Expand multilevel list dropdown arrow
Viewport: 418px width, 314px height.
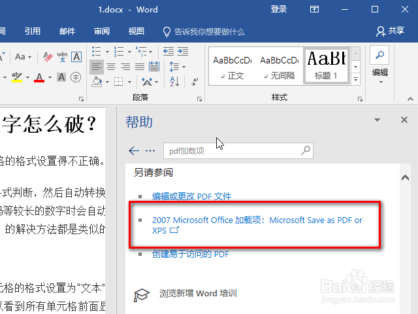click(151, 52)
